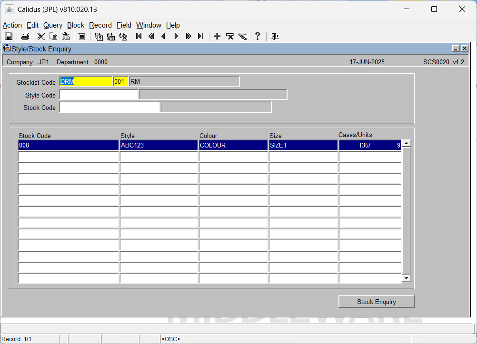
Task: Click the Help question mark icon
Action: tap(258, 37)
